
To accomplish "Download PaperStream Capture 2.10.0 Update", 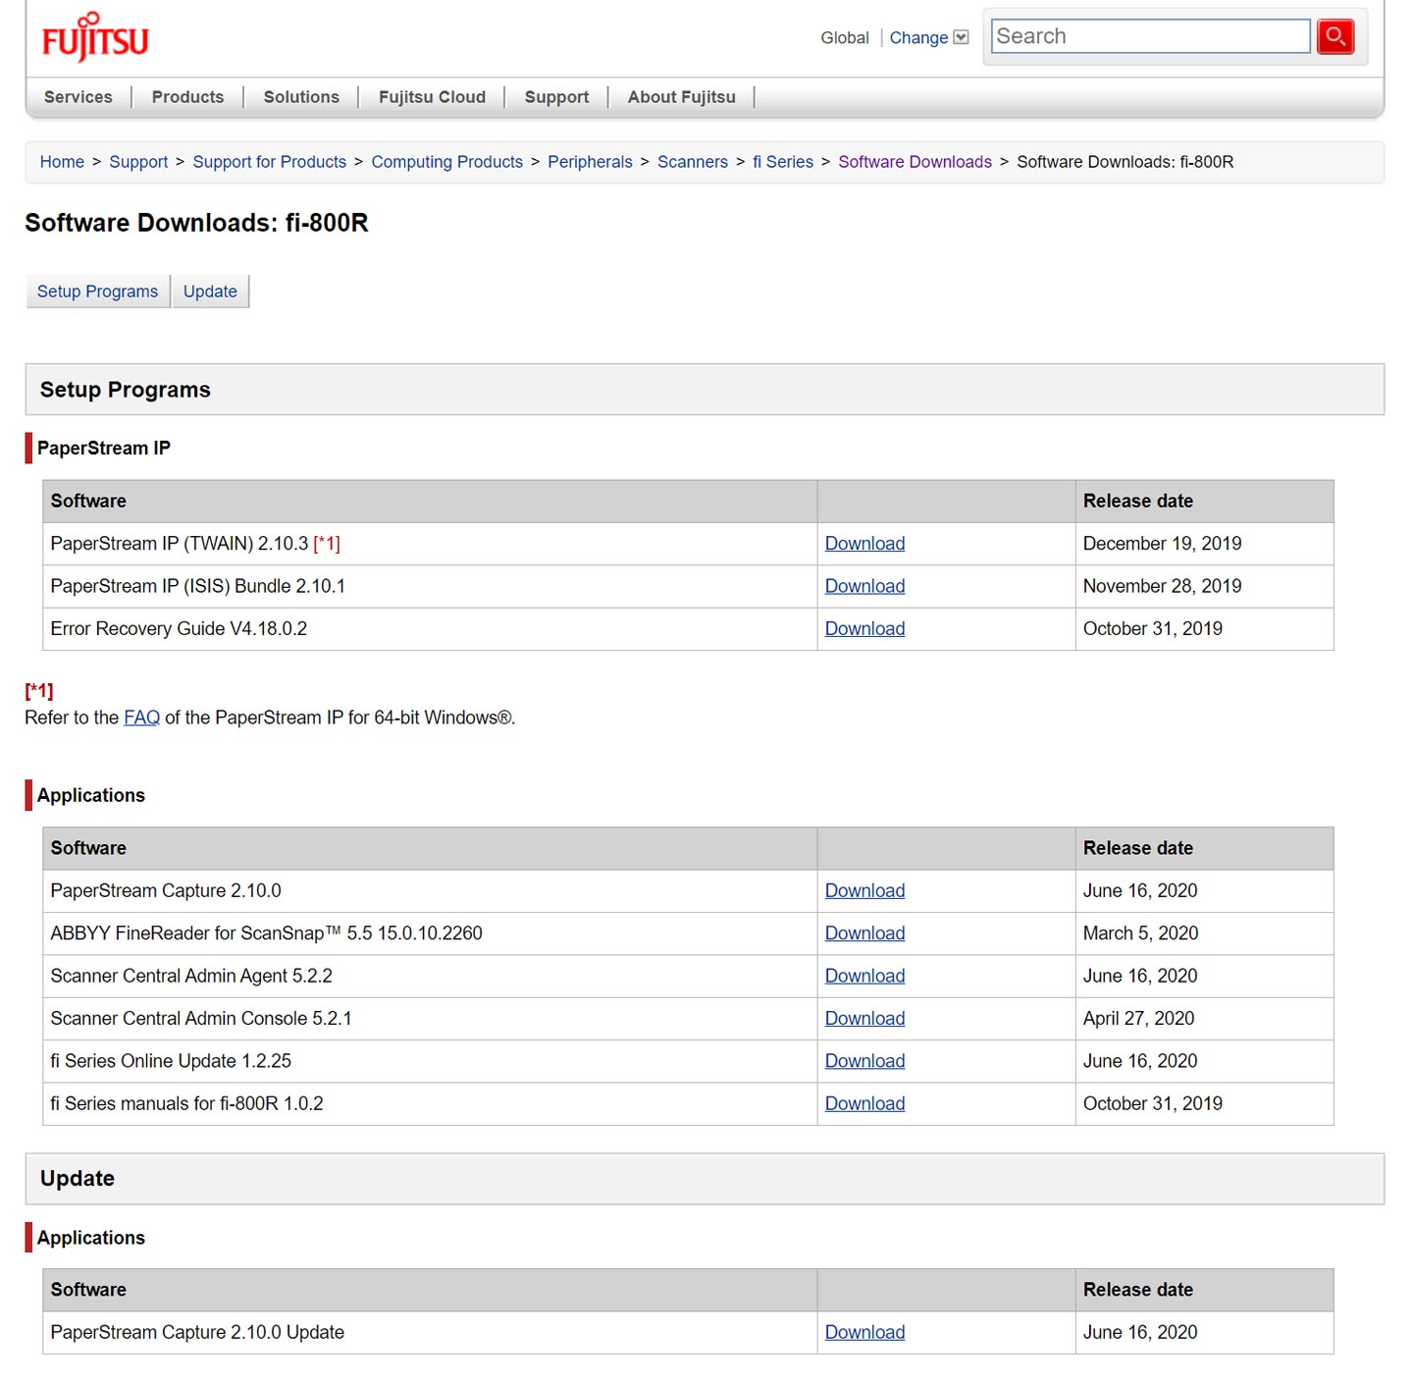I will point(864,1333).
